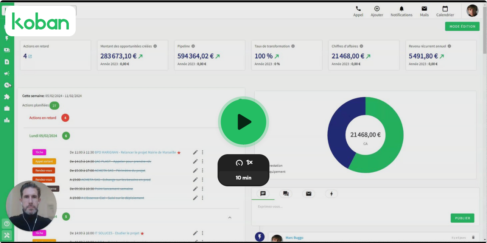Open more options for BPD MARIGNAN task
The image size is (487, 243).
(202, 152)
